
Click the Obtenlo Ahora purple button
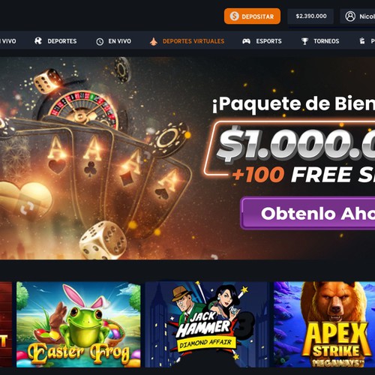(308, 213)
